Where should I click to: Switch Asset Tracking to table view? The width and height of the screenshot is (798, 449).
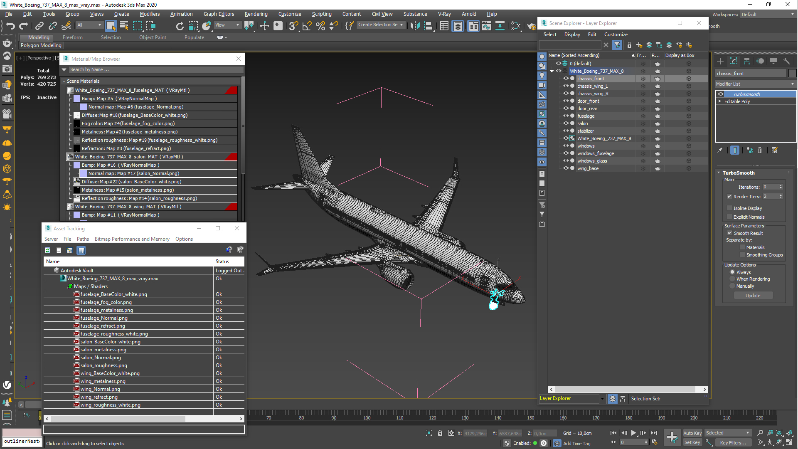click(81, 250)
